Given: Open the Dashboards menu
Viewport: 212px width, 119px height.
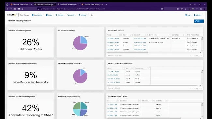Looking at the screenshot, I should [x=38, y=15].
